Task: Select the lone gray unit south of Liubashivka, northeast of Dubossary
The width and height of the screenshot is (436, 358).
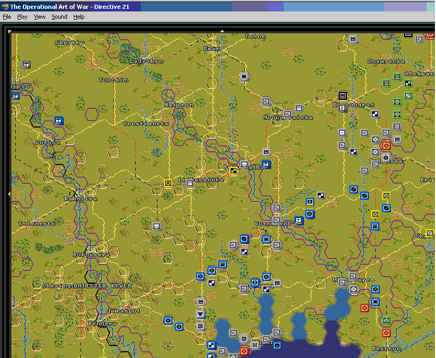Action: (157, 226)
